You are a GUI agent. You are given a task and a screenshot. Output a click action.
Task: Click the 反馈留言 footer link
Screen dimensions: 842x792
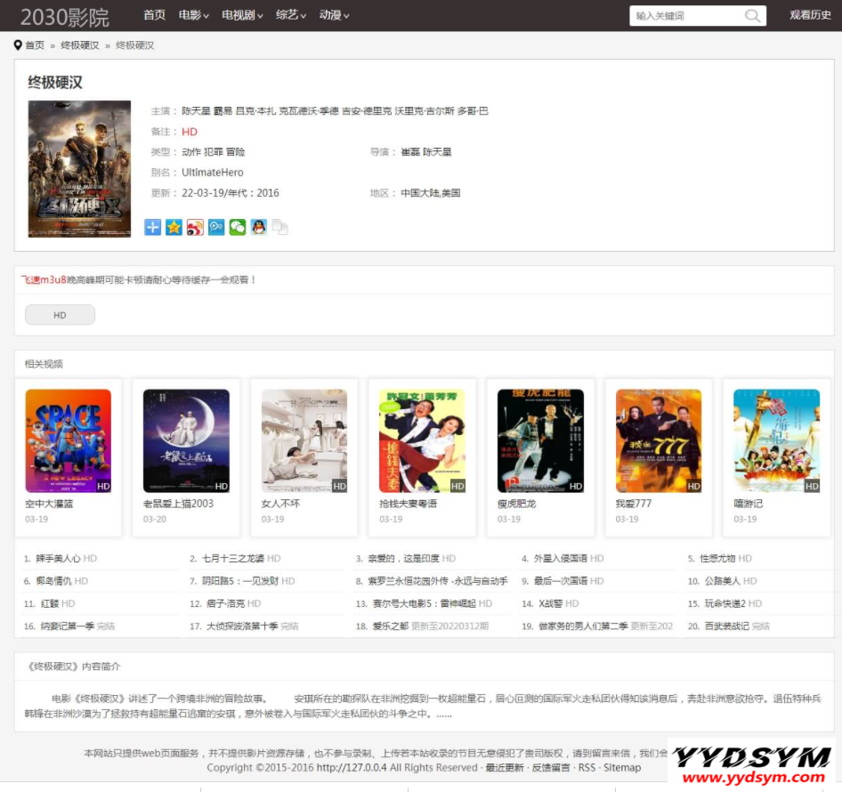pos(551,768)
